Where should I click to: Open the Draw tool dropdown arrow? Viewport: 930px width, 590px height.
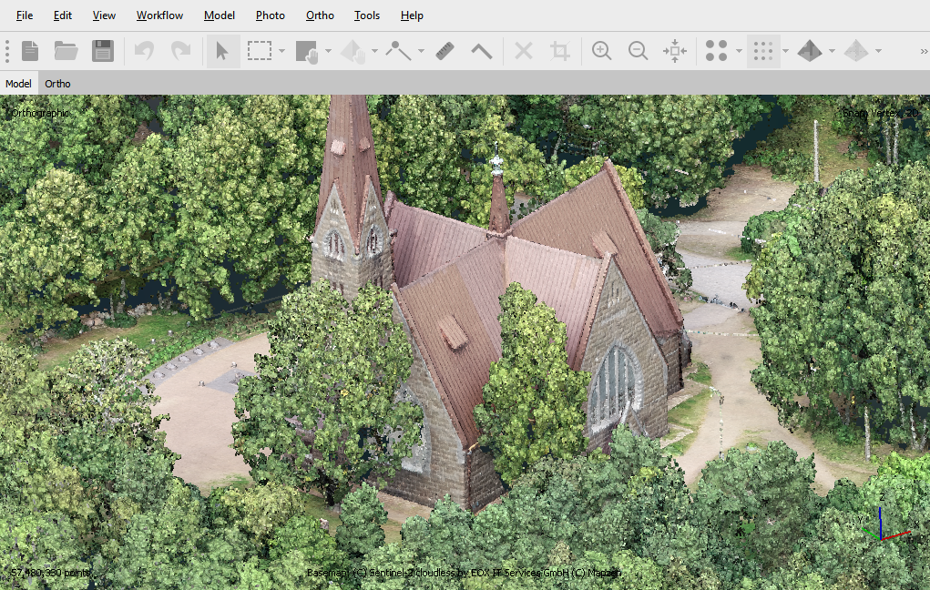coord(421,51)
